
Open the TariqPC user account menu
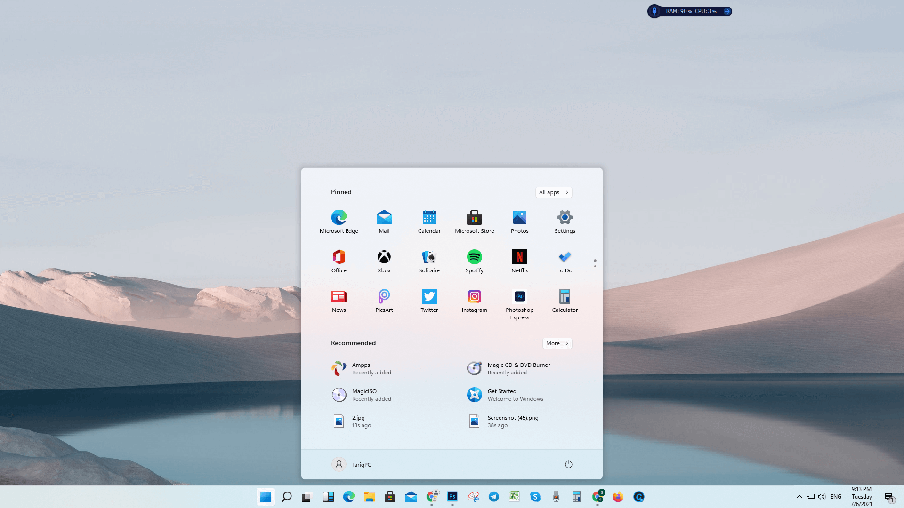coord(352,464)
